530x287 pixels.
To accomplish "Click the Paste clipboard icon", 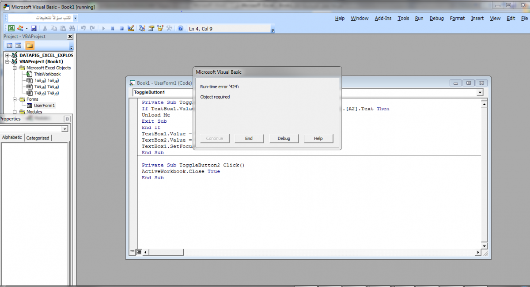I will coord(63,28).
